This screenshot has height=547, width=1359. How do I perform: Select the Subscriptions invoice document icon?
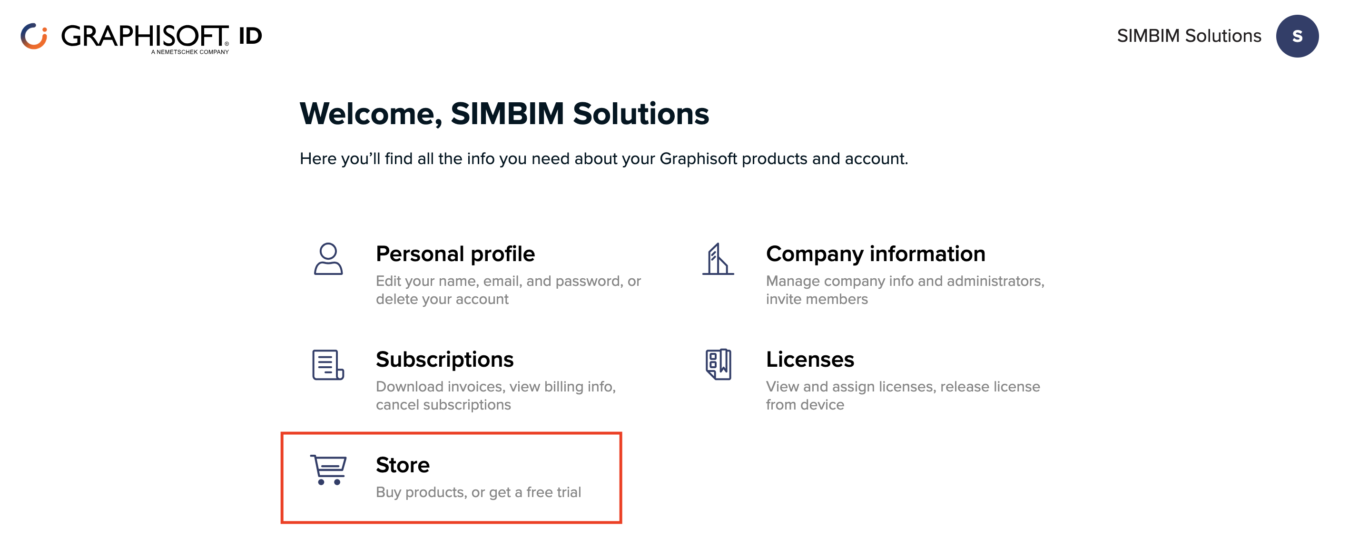pyautogui.click(x=327, y=364)
